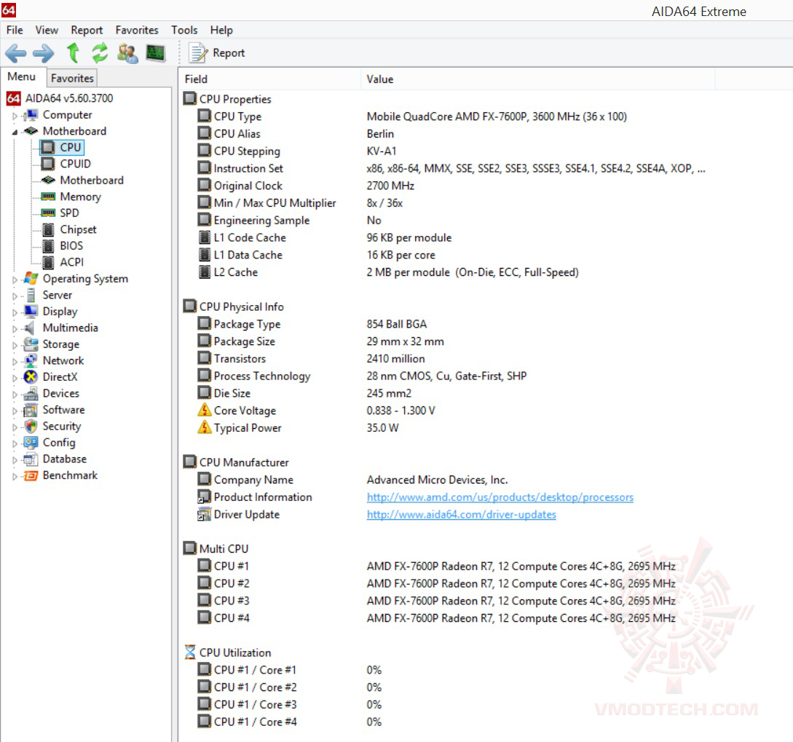Click the users icon in the toolbar
The image size is (793, 742).
(x=127, y=53)
